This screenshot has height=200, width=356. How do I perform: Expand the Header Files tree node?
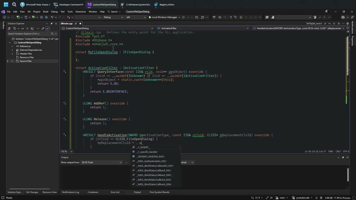click(12, 54)
